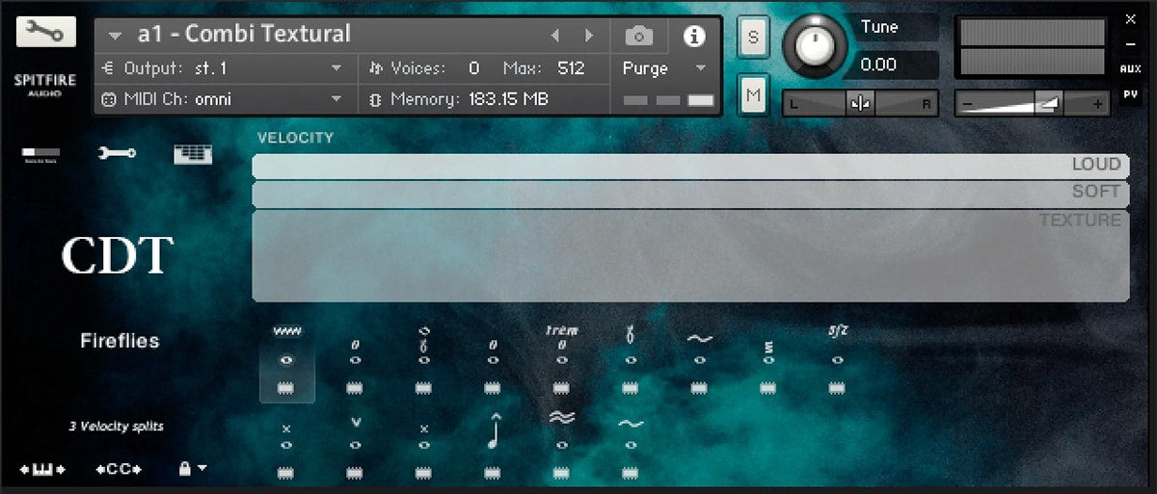Select the trem articulation
The width and height of the screenshot is (1157, 494).
point(561,345)
